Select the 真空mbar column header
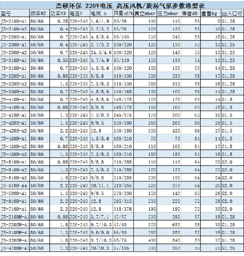244x256 pixels. point(145,14)
